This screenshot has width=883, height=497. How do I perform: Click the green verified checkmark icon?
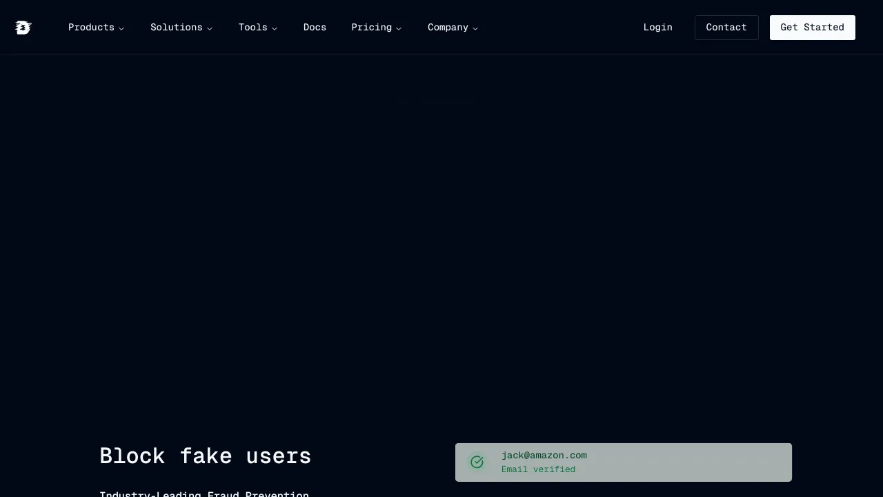(477, 462)
